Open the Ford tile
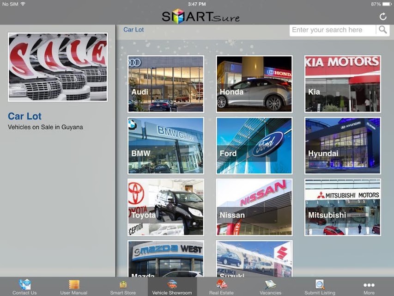The image size is (394, 296). 255,146
